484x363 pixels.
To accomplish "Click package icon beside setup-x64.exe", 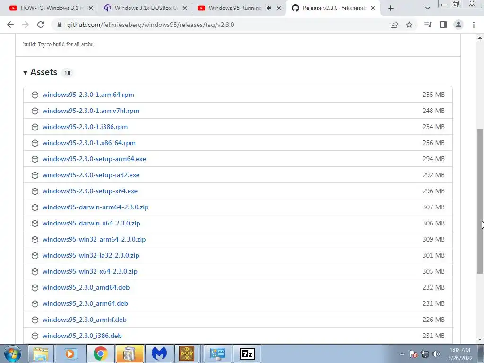I will coord(35,191).
